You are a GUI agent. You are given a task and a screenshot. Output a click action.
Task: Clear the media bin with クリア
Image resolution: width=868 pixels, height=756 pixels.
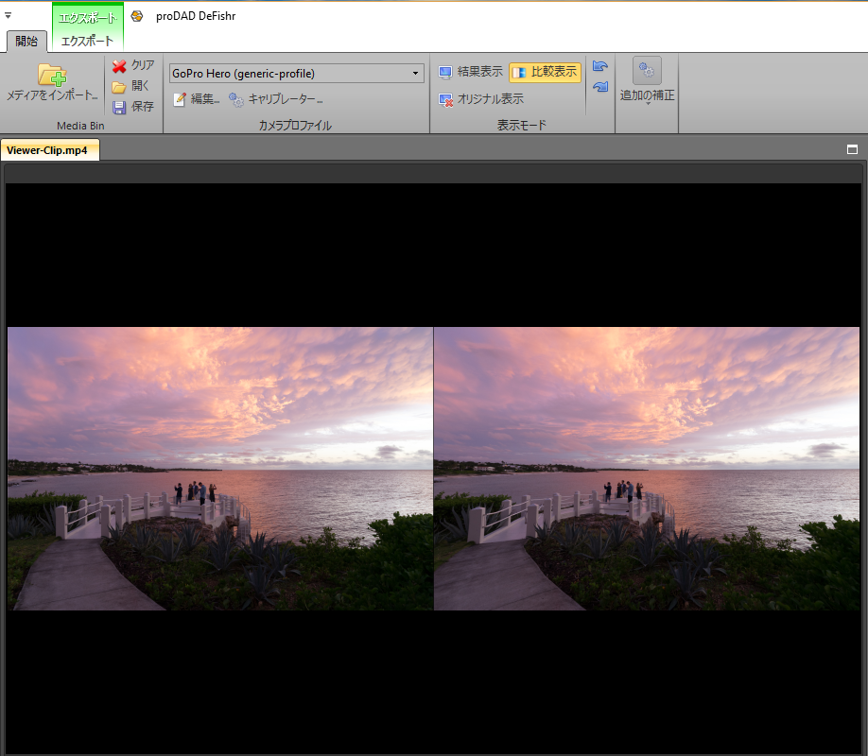[x=132, y=65]
